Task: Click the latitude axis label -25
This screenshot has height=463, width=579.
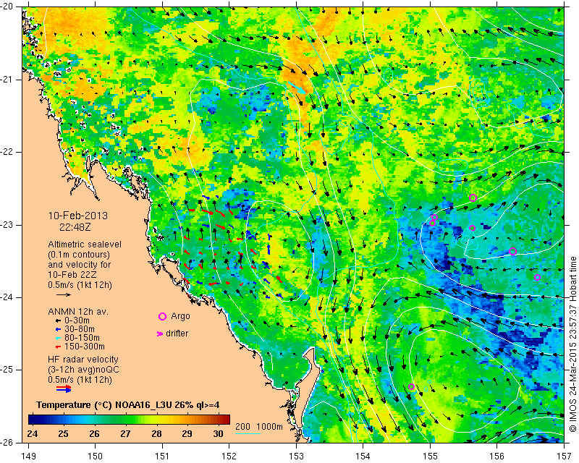Action: [7, 370]
